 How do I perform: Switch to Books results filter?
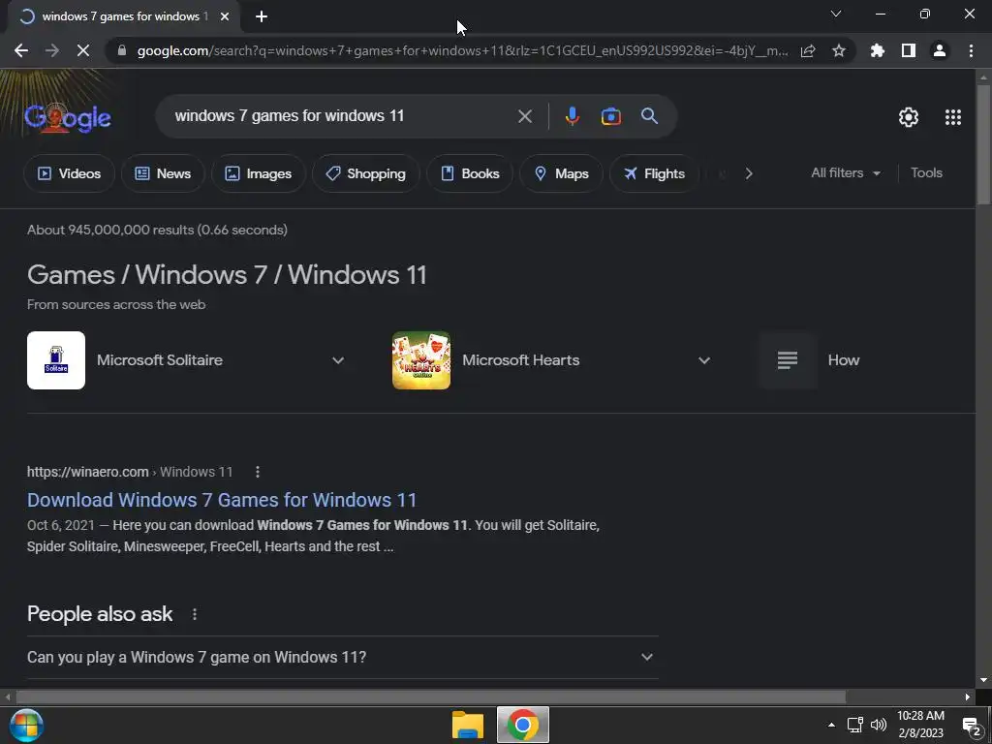[470, 173]
